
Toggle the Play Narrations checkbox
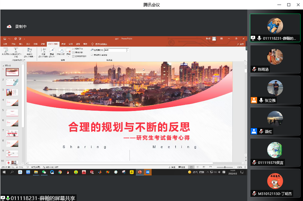click(x=73, y=49)
